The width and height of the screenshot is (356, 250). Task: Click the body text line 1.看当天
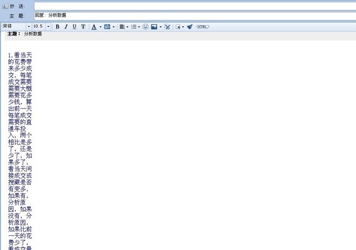pos(20,55)
